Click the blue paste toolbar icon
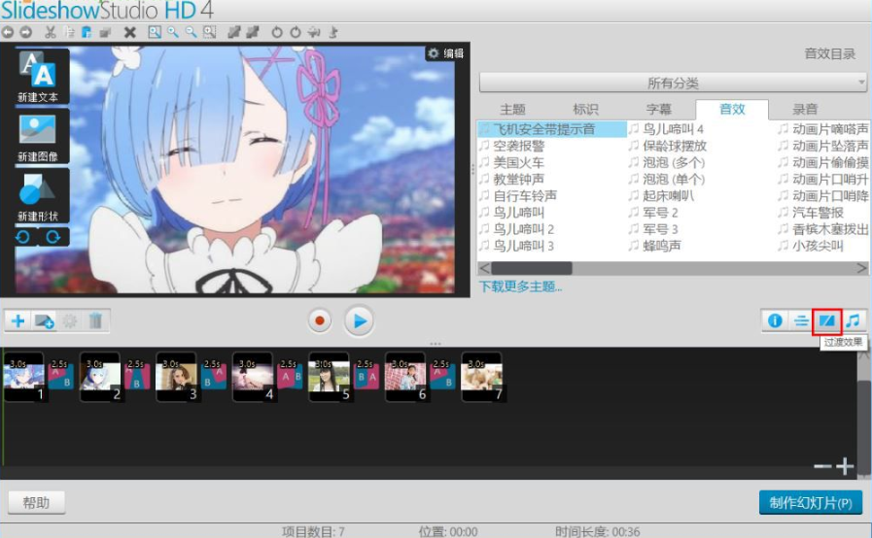This screenshot has width=872, height=538. (87, 32)
